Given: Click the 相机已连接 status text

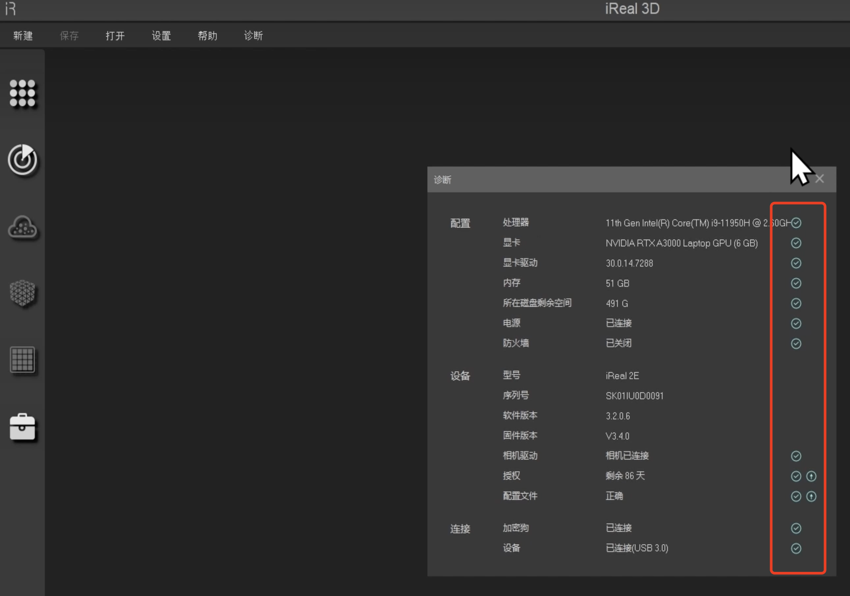Looking at the screenshot, I should coord(627,456).
